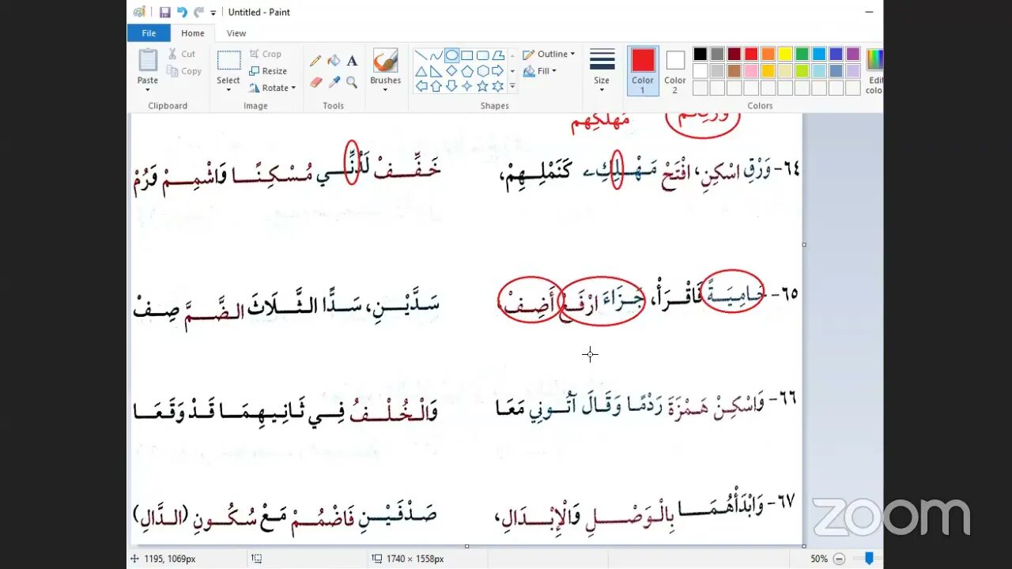The image size is (1012, 569).
Task: Choose the Rounded rectangle shape
Action: (482, 55)
